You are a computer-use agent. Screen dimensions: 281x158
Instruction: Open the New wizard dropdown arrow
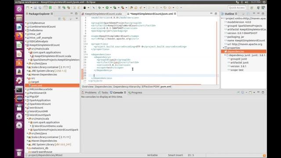tap(31, 8)
